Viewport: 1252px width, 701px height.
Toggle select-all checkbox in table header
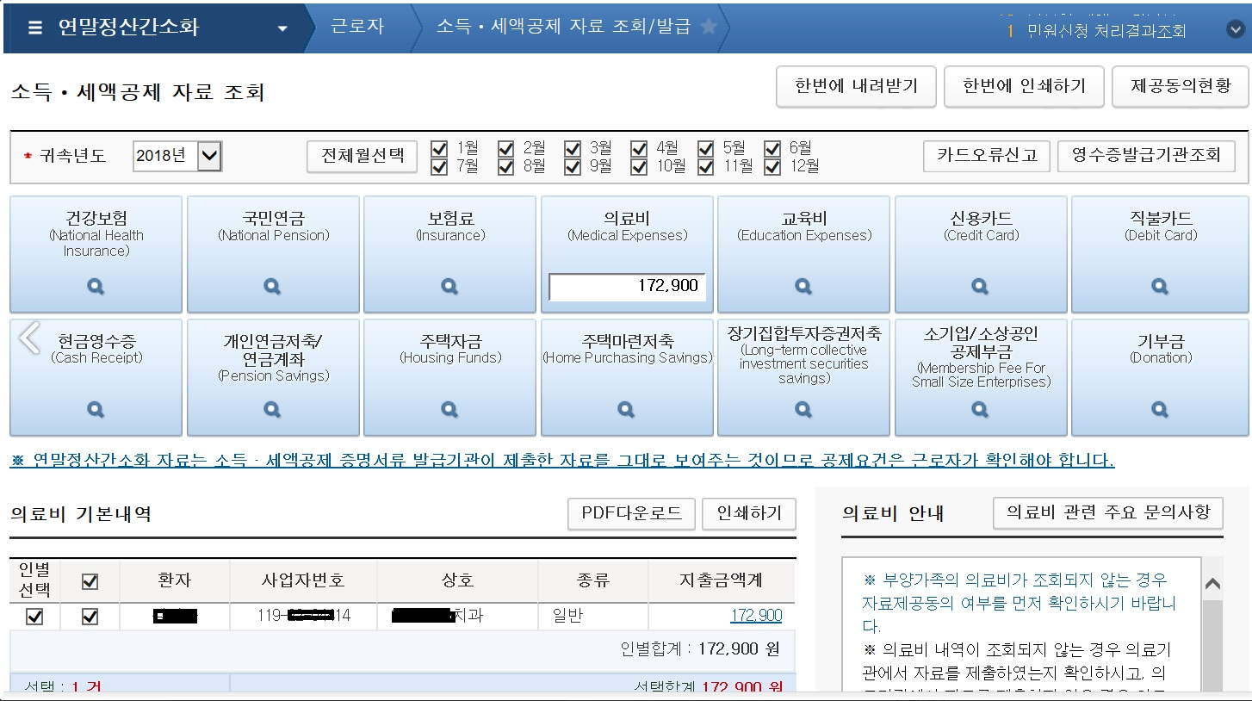90,581
